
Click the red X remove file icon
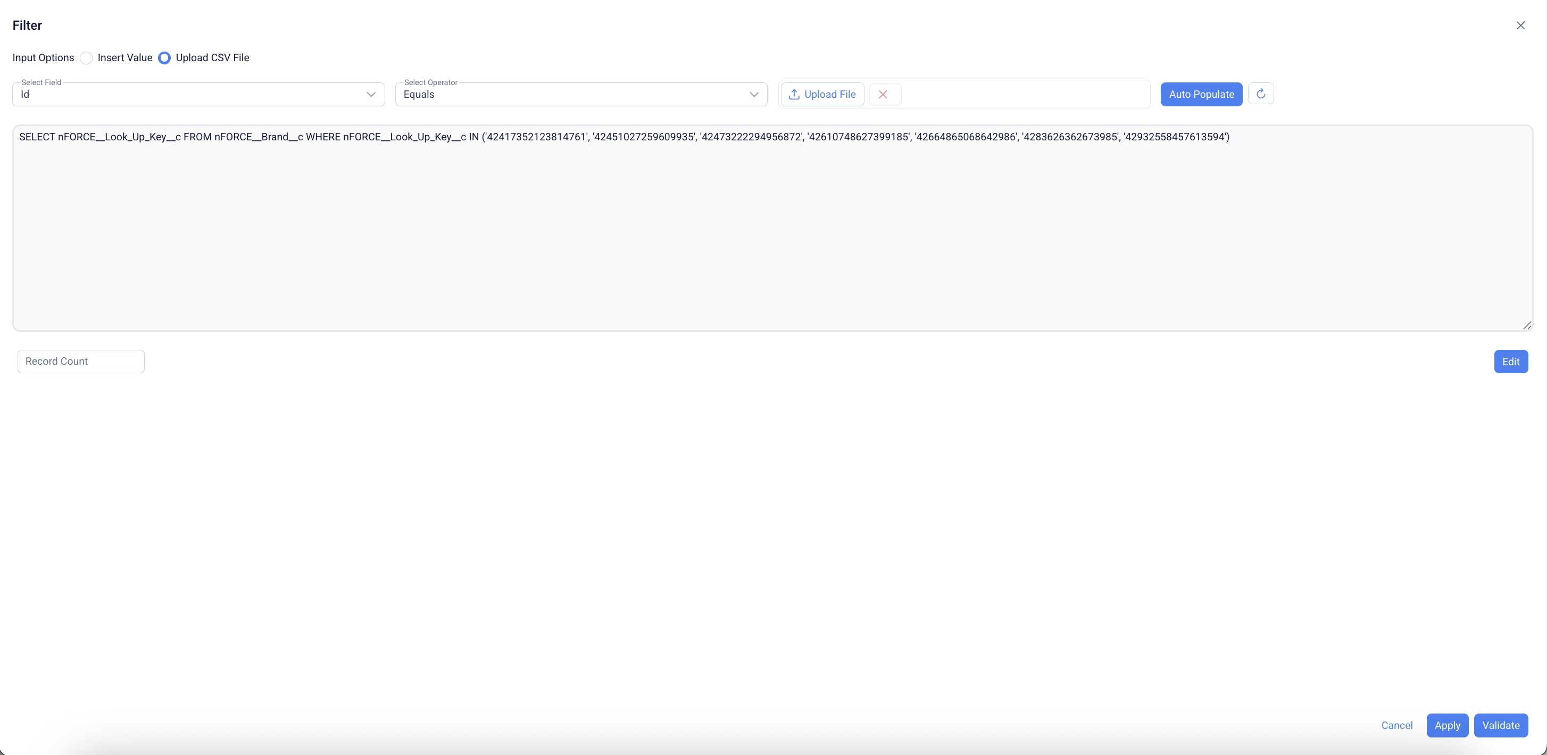click(x=883, y=94)
